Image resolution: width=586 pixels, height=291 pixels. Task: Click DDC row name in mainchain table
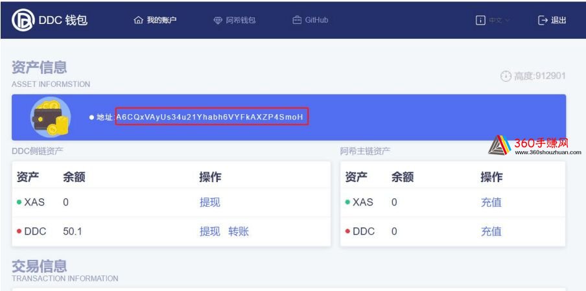coord(364,231)
